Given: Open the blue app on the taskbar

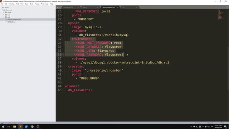Looking at the screenshot, I should pos(26,126).
